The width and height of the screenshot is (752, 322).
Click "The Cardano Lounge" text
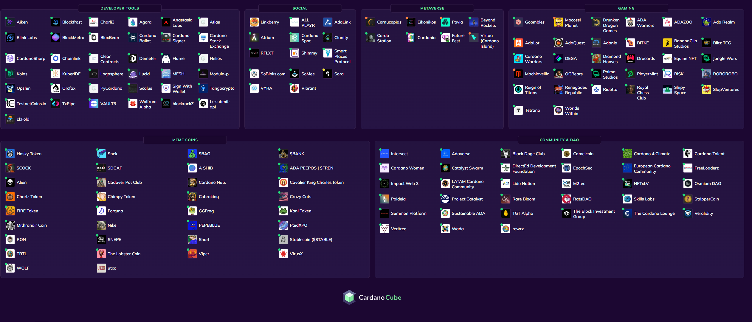tap(654, 213)
